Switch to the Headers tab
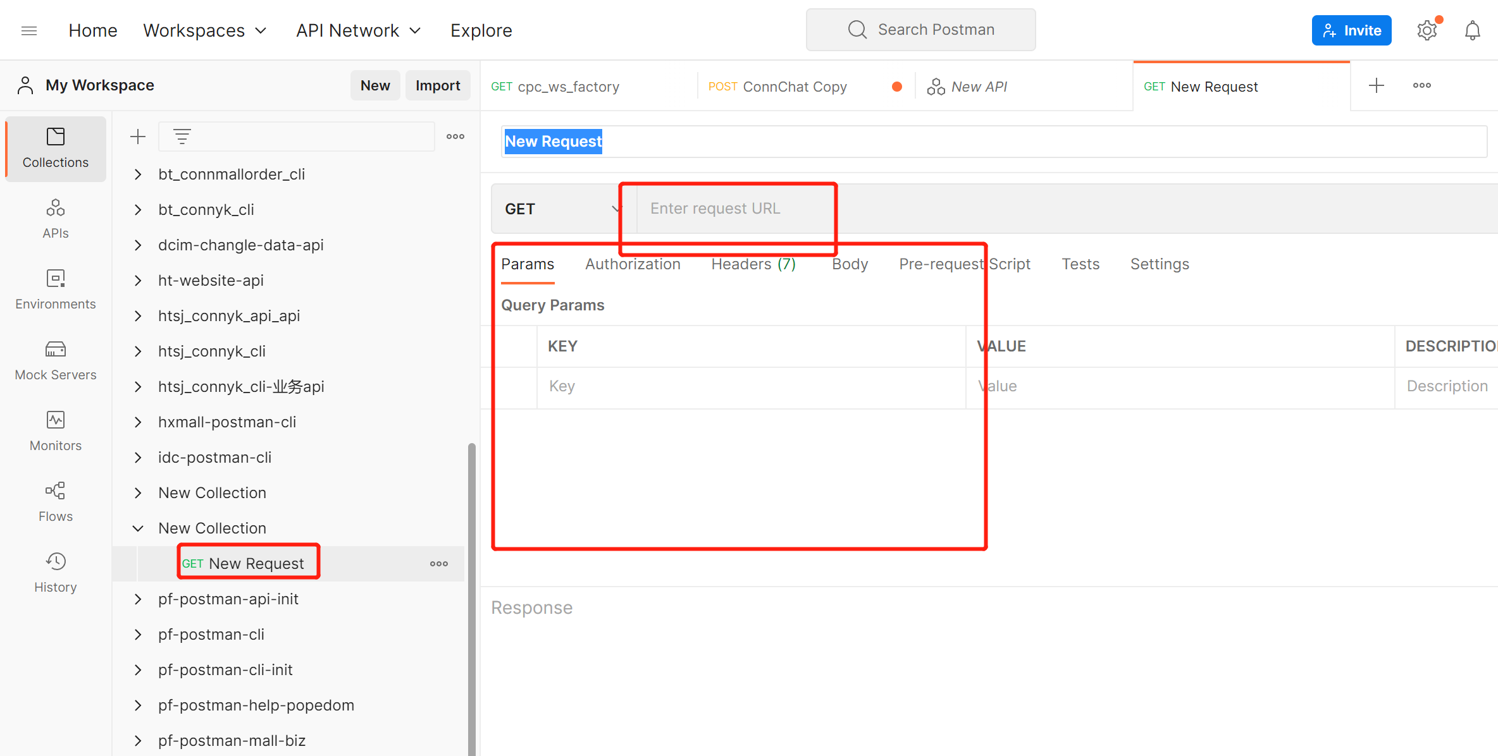 click(753, 264)
